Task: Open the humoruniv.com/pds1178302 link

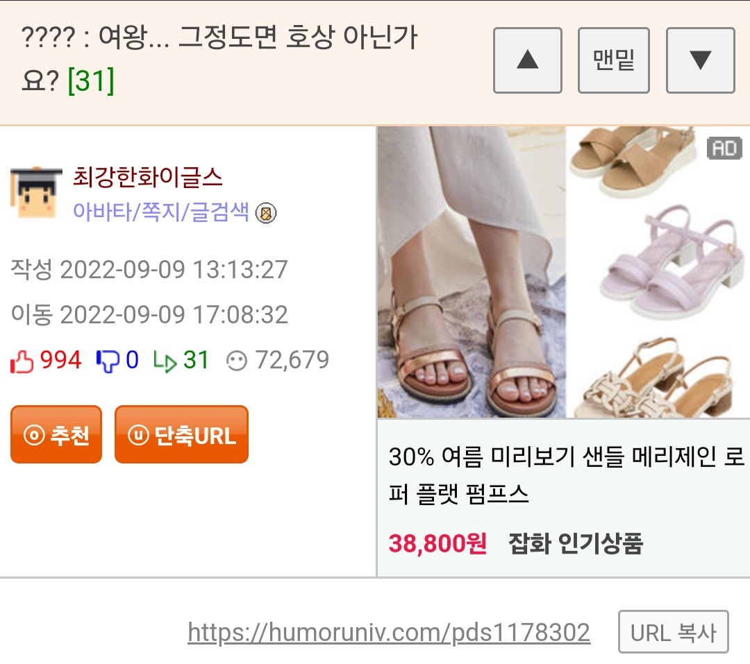Action: 388,633
